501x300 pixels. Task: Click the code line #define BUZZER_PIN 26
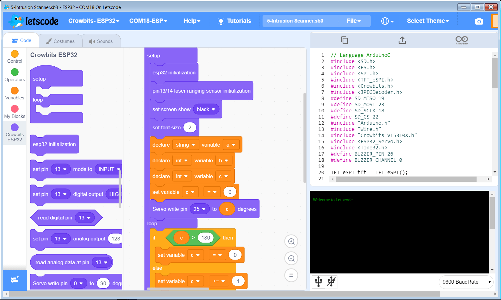[x=362, y=154]
